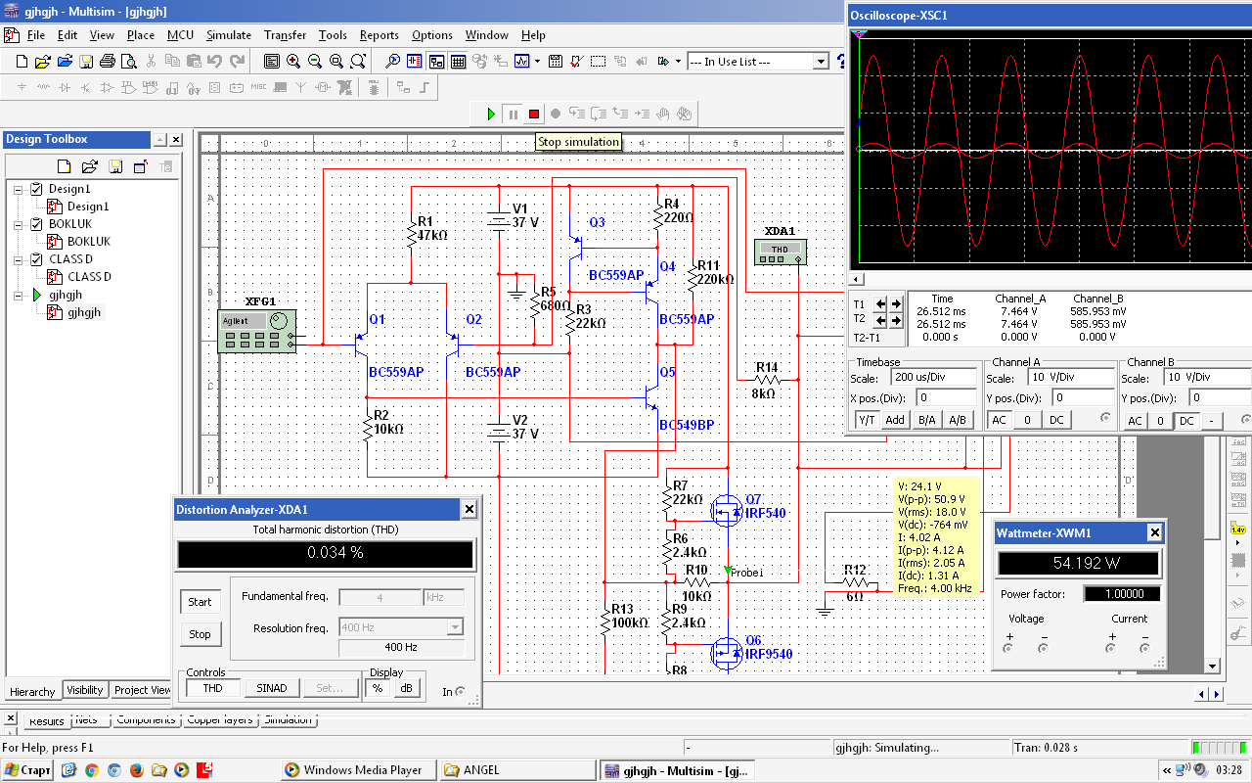Open the Postprocessor icon
This screenshot has height=783, width=1252.
556,61
